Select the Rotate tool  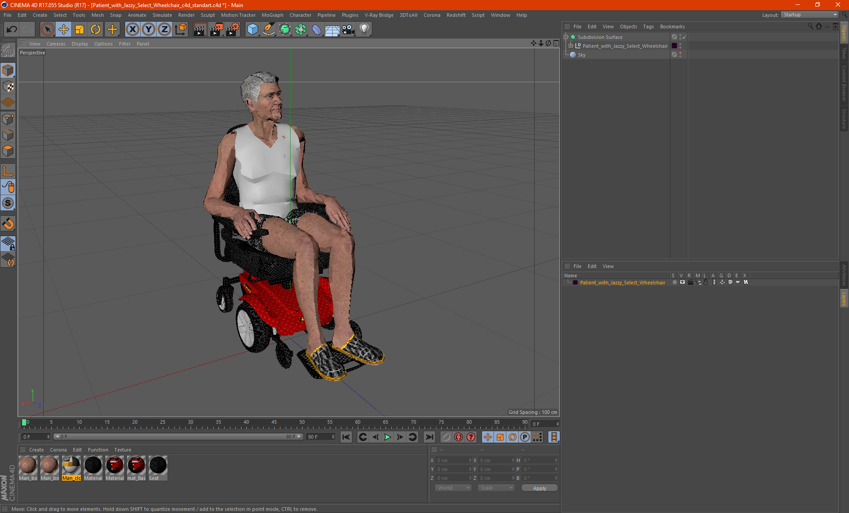[x=96, y=30]
